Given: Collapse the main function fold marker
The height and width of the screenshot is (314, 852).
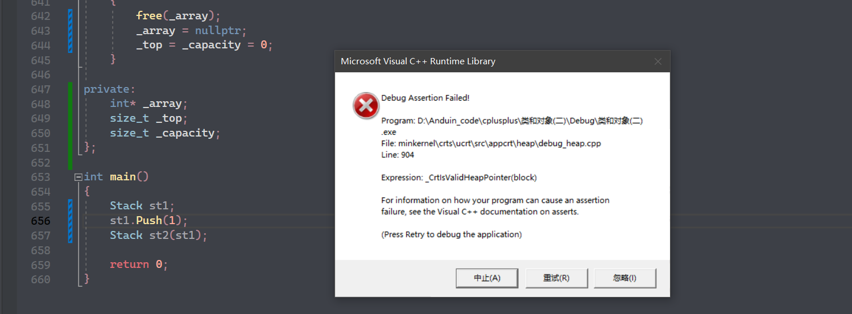Looking at the screenshot, I should [x=78, y=177].
